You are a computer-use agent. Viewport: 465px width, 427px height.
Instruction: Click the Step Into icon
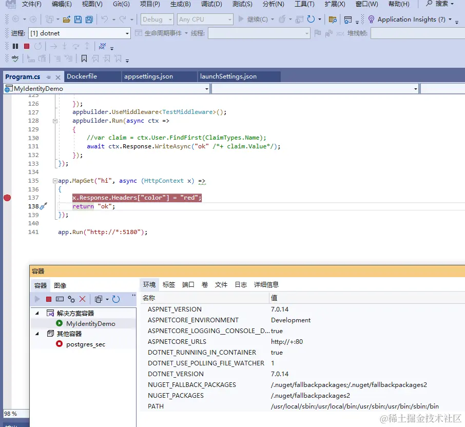tap(64, 46)
